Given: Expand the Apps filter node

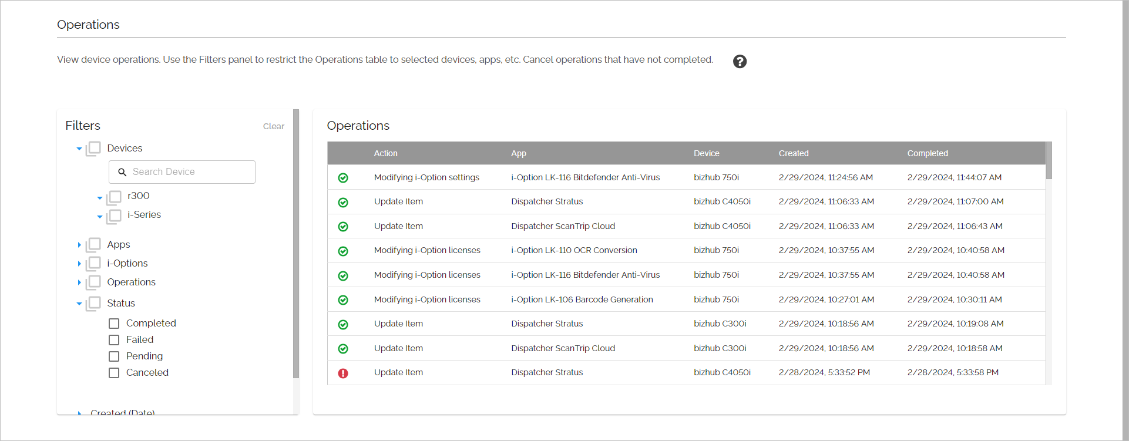Looking at the screenshot, I should click(x=79, y=245).
